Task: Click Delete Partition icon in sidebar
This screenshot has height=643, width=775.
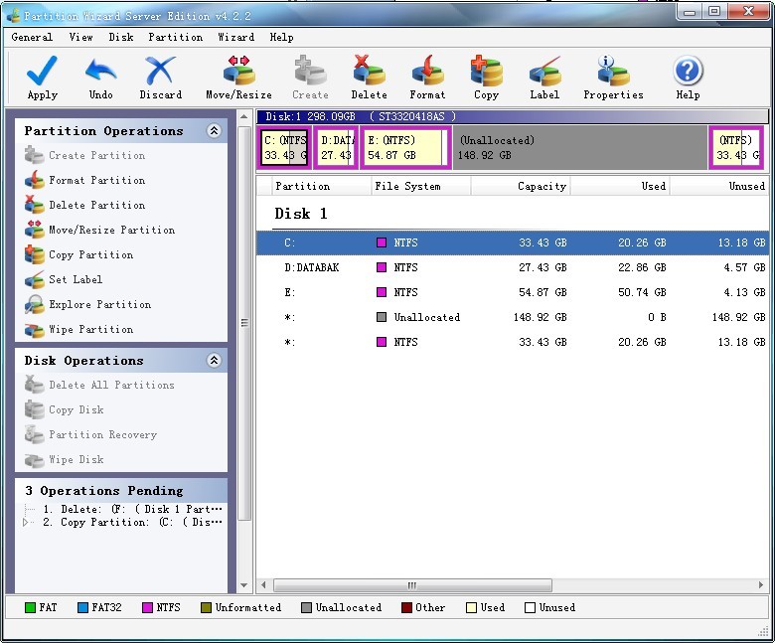Action: click(x=34, y=205)
